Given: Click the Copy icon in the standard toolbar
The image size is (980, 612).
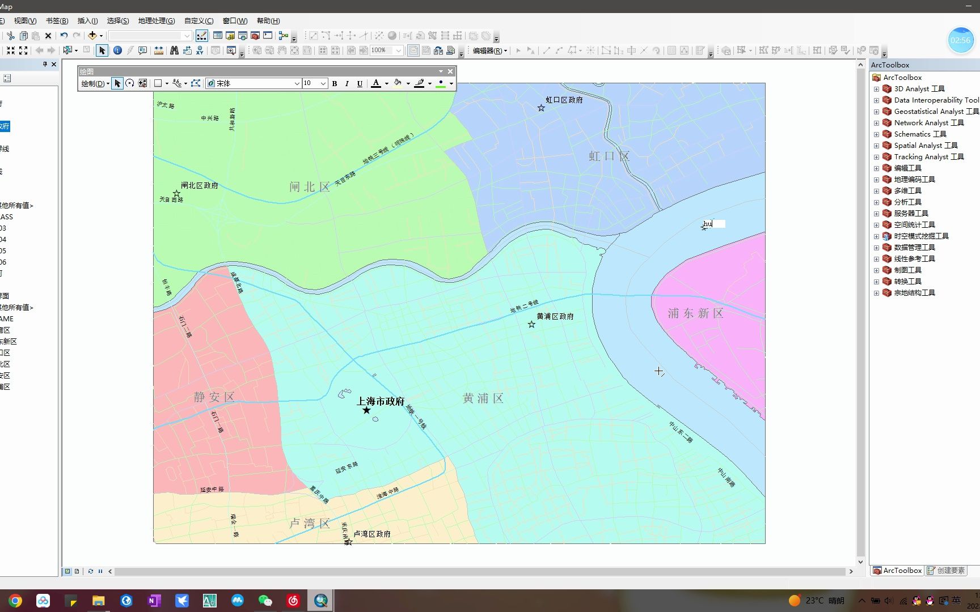Looking at the screenshot, I should [x=23, y=36].
